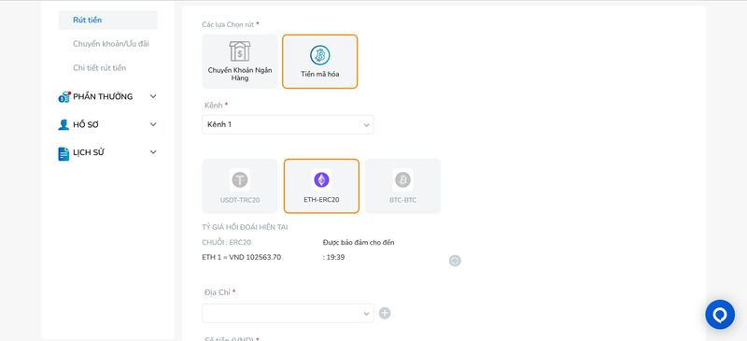Click the TỶ GIÁ HỐI ĐOÁI HIỆN TẠI heading
This screenshot has width=747, height=341.
pos(245,227)
